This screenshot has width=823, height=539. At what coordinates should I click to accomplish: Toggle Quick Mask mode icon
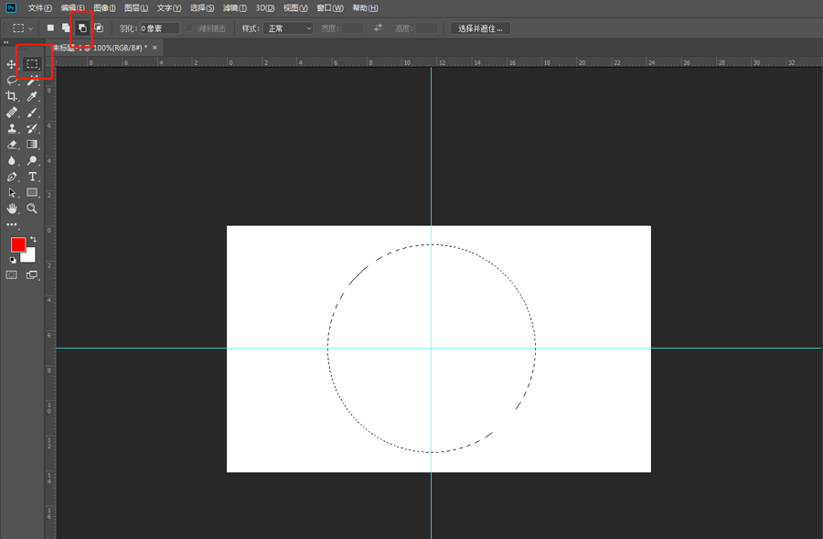11,275
